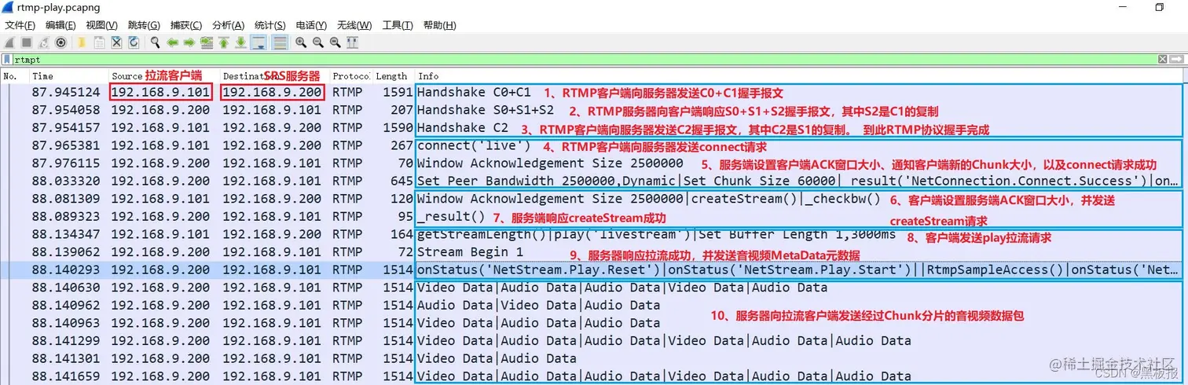1188x385 pixels.
Task: Jump to the first packet
Action: pyautogui.click(x=224, y=42)
